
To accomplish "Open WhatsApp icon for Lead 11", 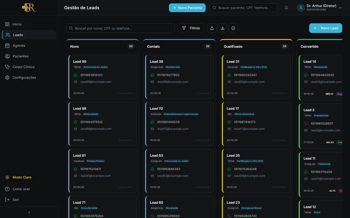I will coord(306,172).
